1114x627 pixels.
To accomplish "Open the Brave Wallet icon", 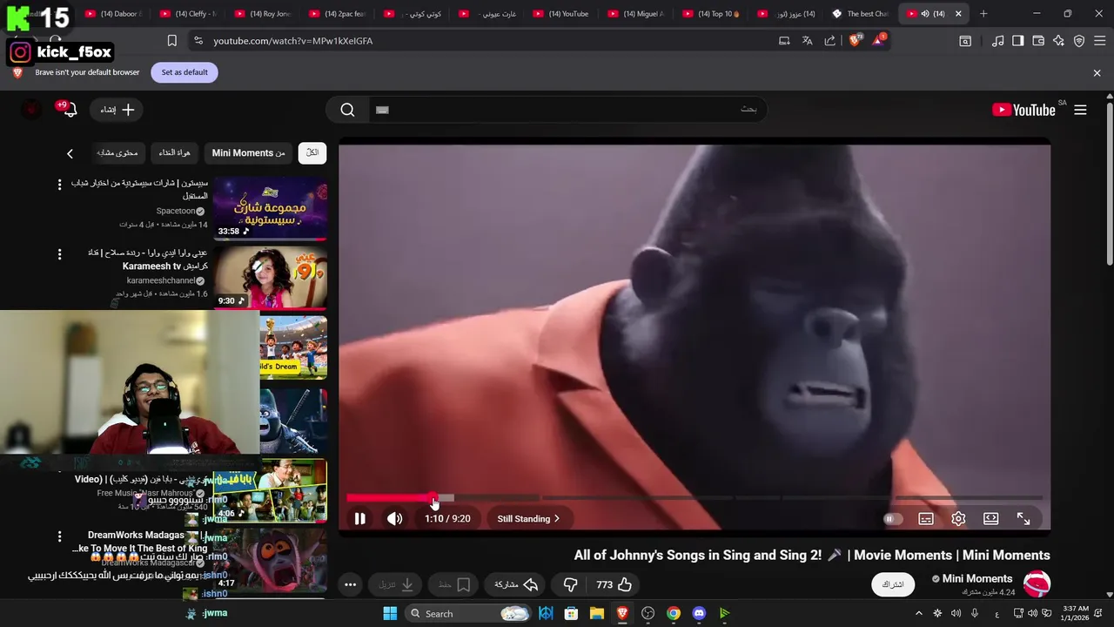I will pos(1038,41).
